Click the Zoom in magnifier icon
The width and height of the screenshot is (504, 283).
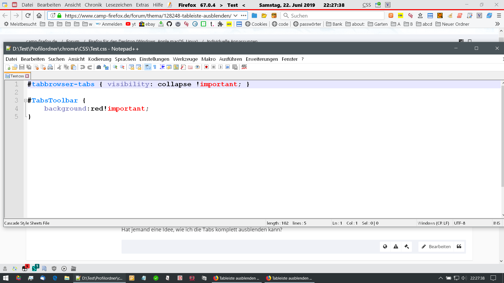[x=115, y=67]
